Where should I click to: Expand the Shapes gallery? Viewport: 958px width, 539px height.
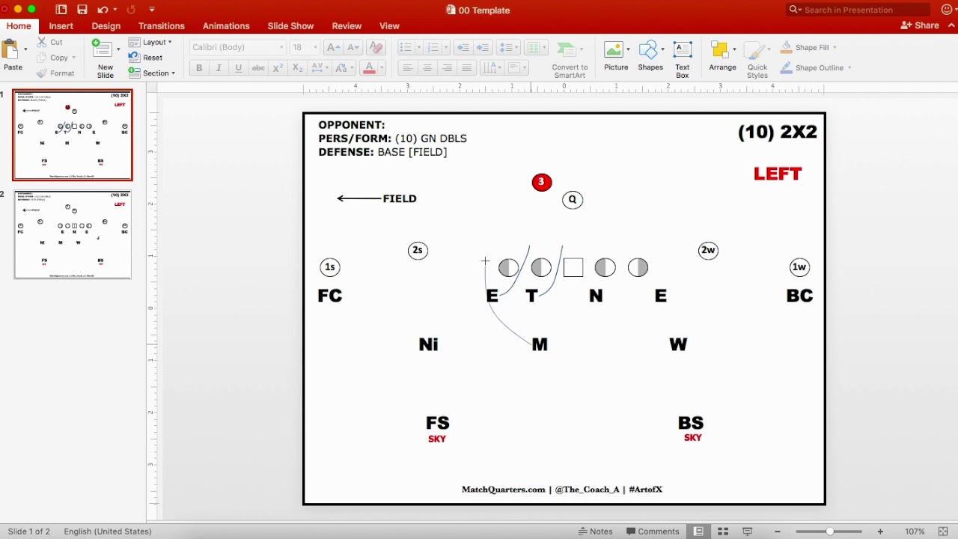click(x=650, y=56)
